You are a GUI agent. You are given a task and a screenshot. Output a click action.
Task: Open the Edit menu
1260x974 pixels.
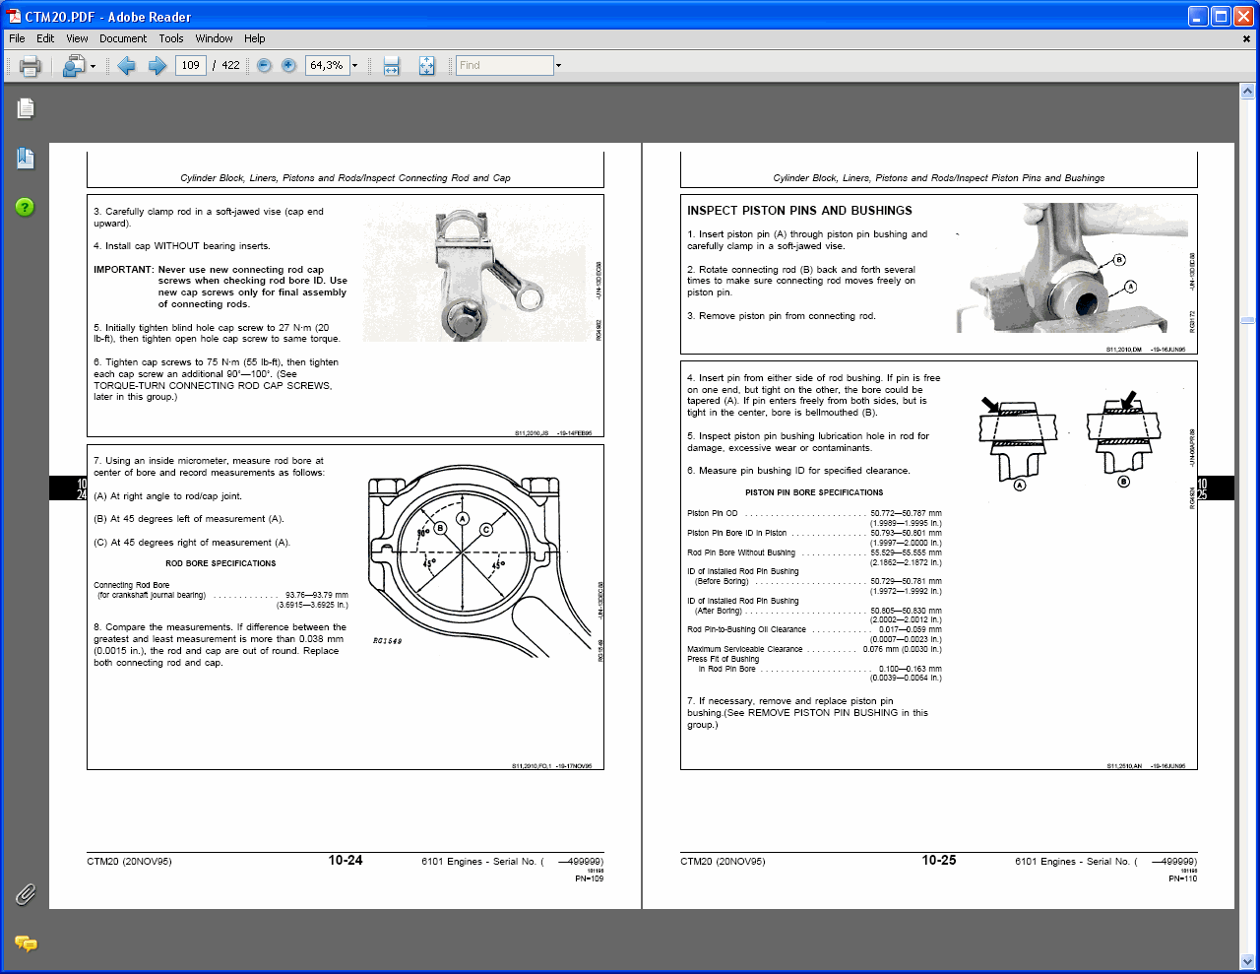tap(45, 38)
